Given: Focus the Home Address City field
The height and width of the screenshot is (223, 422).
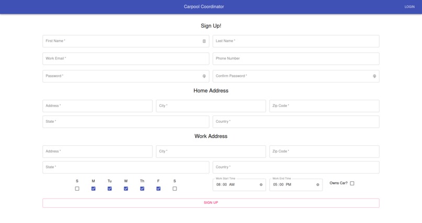Looking at the screenshot, I should click(x=211, y=106).
